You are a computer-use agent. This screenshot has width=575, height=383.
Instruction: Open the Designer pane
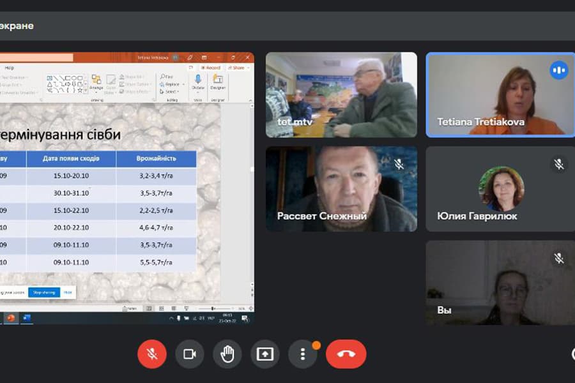coord(218,82)
